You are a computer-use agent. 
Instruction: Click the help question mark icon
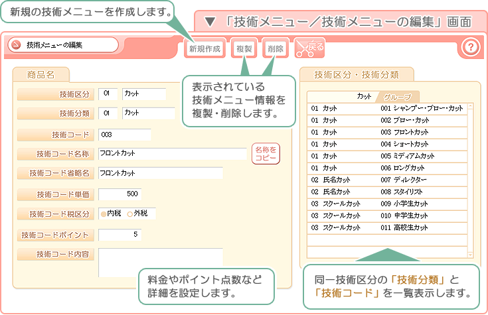click(x=470, y=47)
